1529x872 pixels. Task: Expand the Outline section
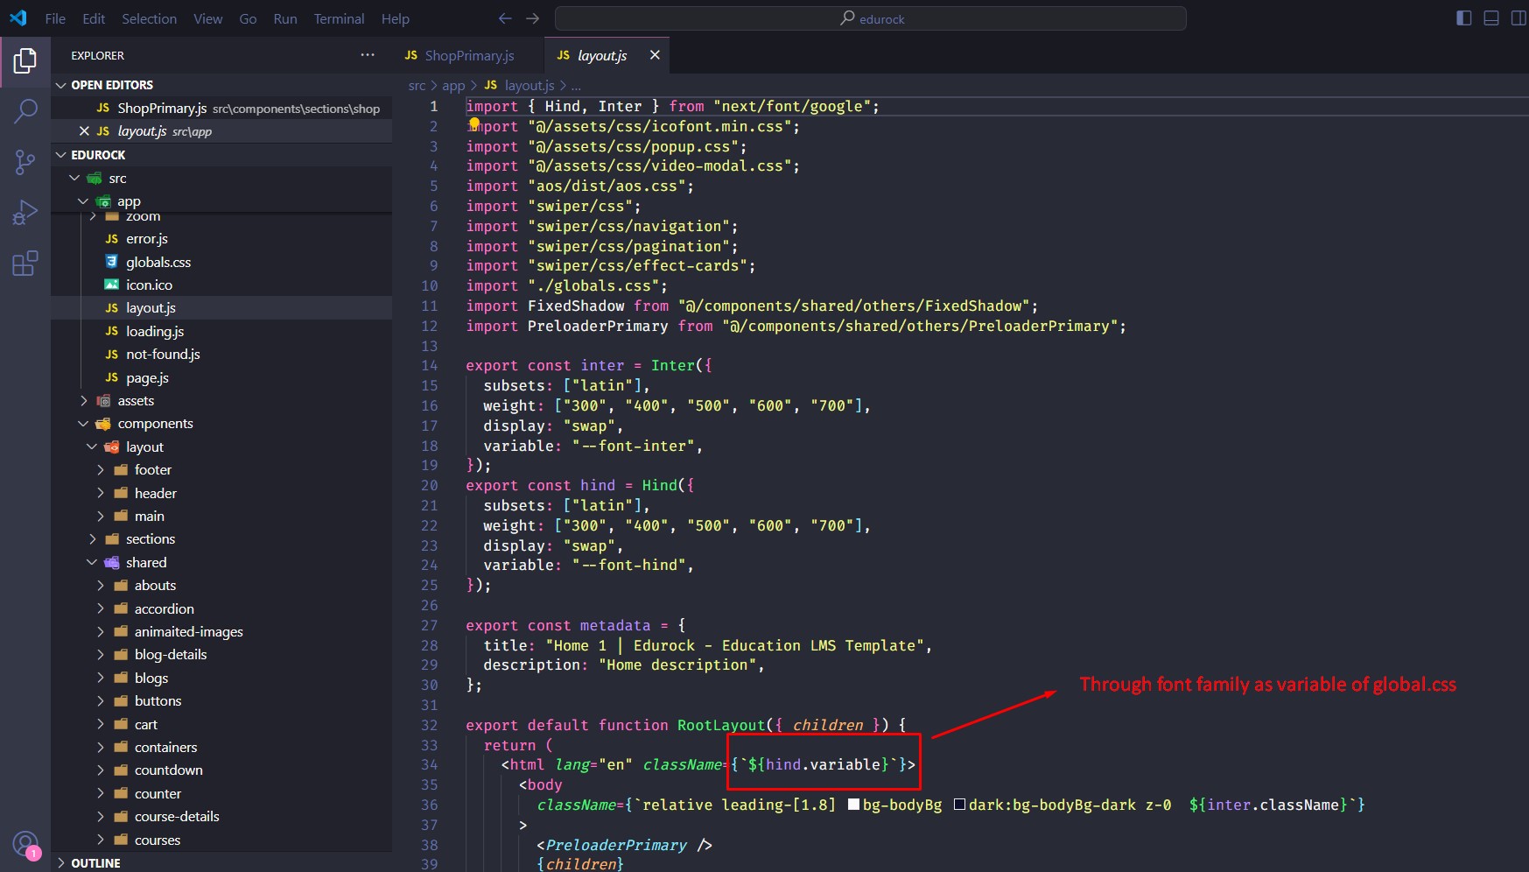(x=221, y=862)
